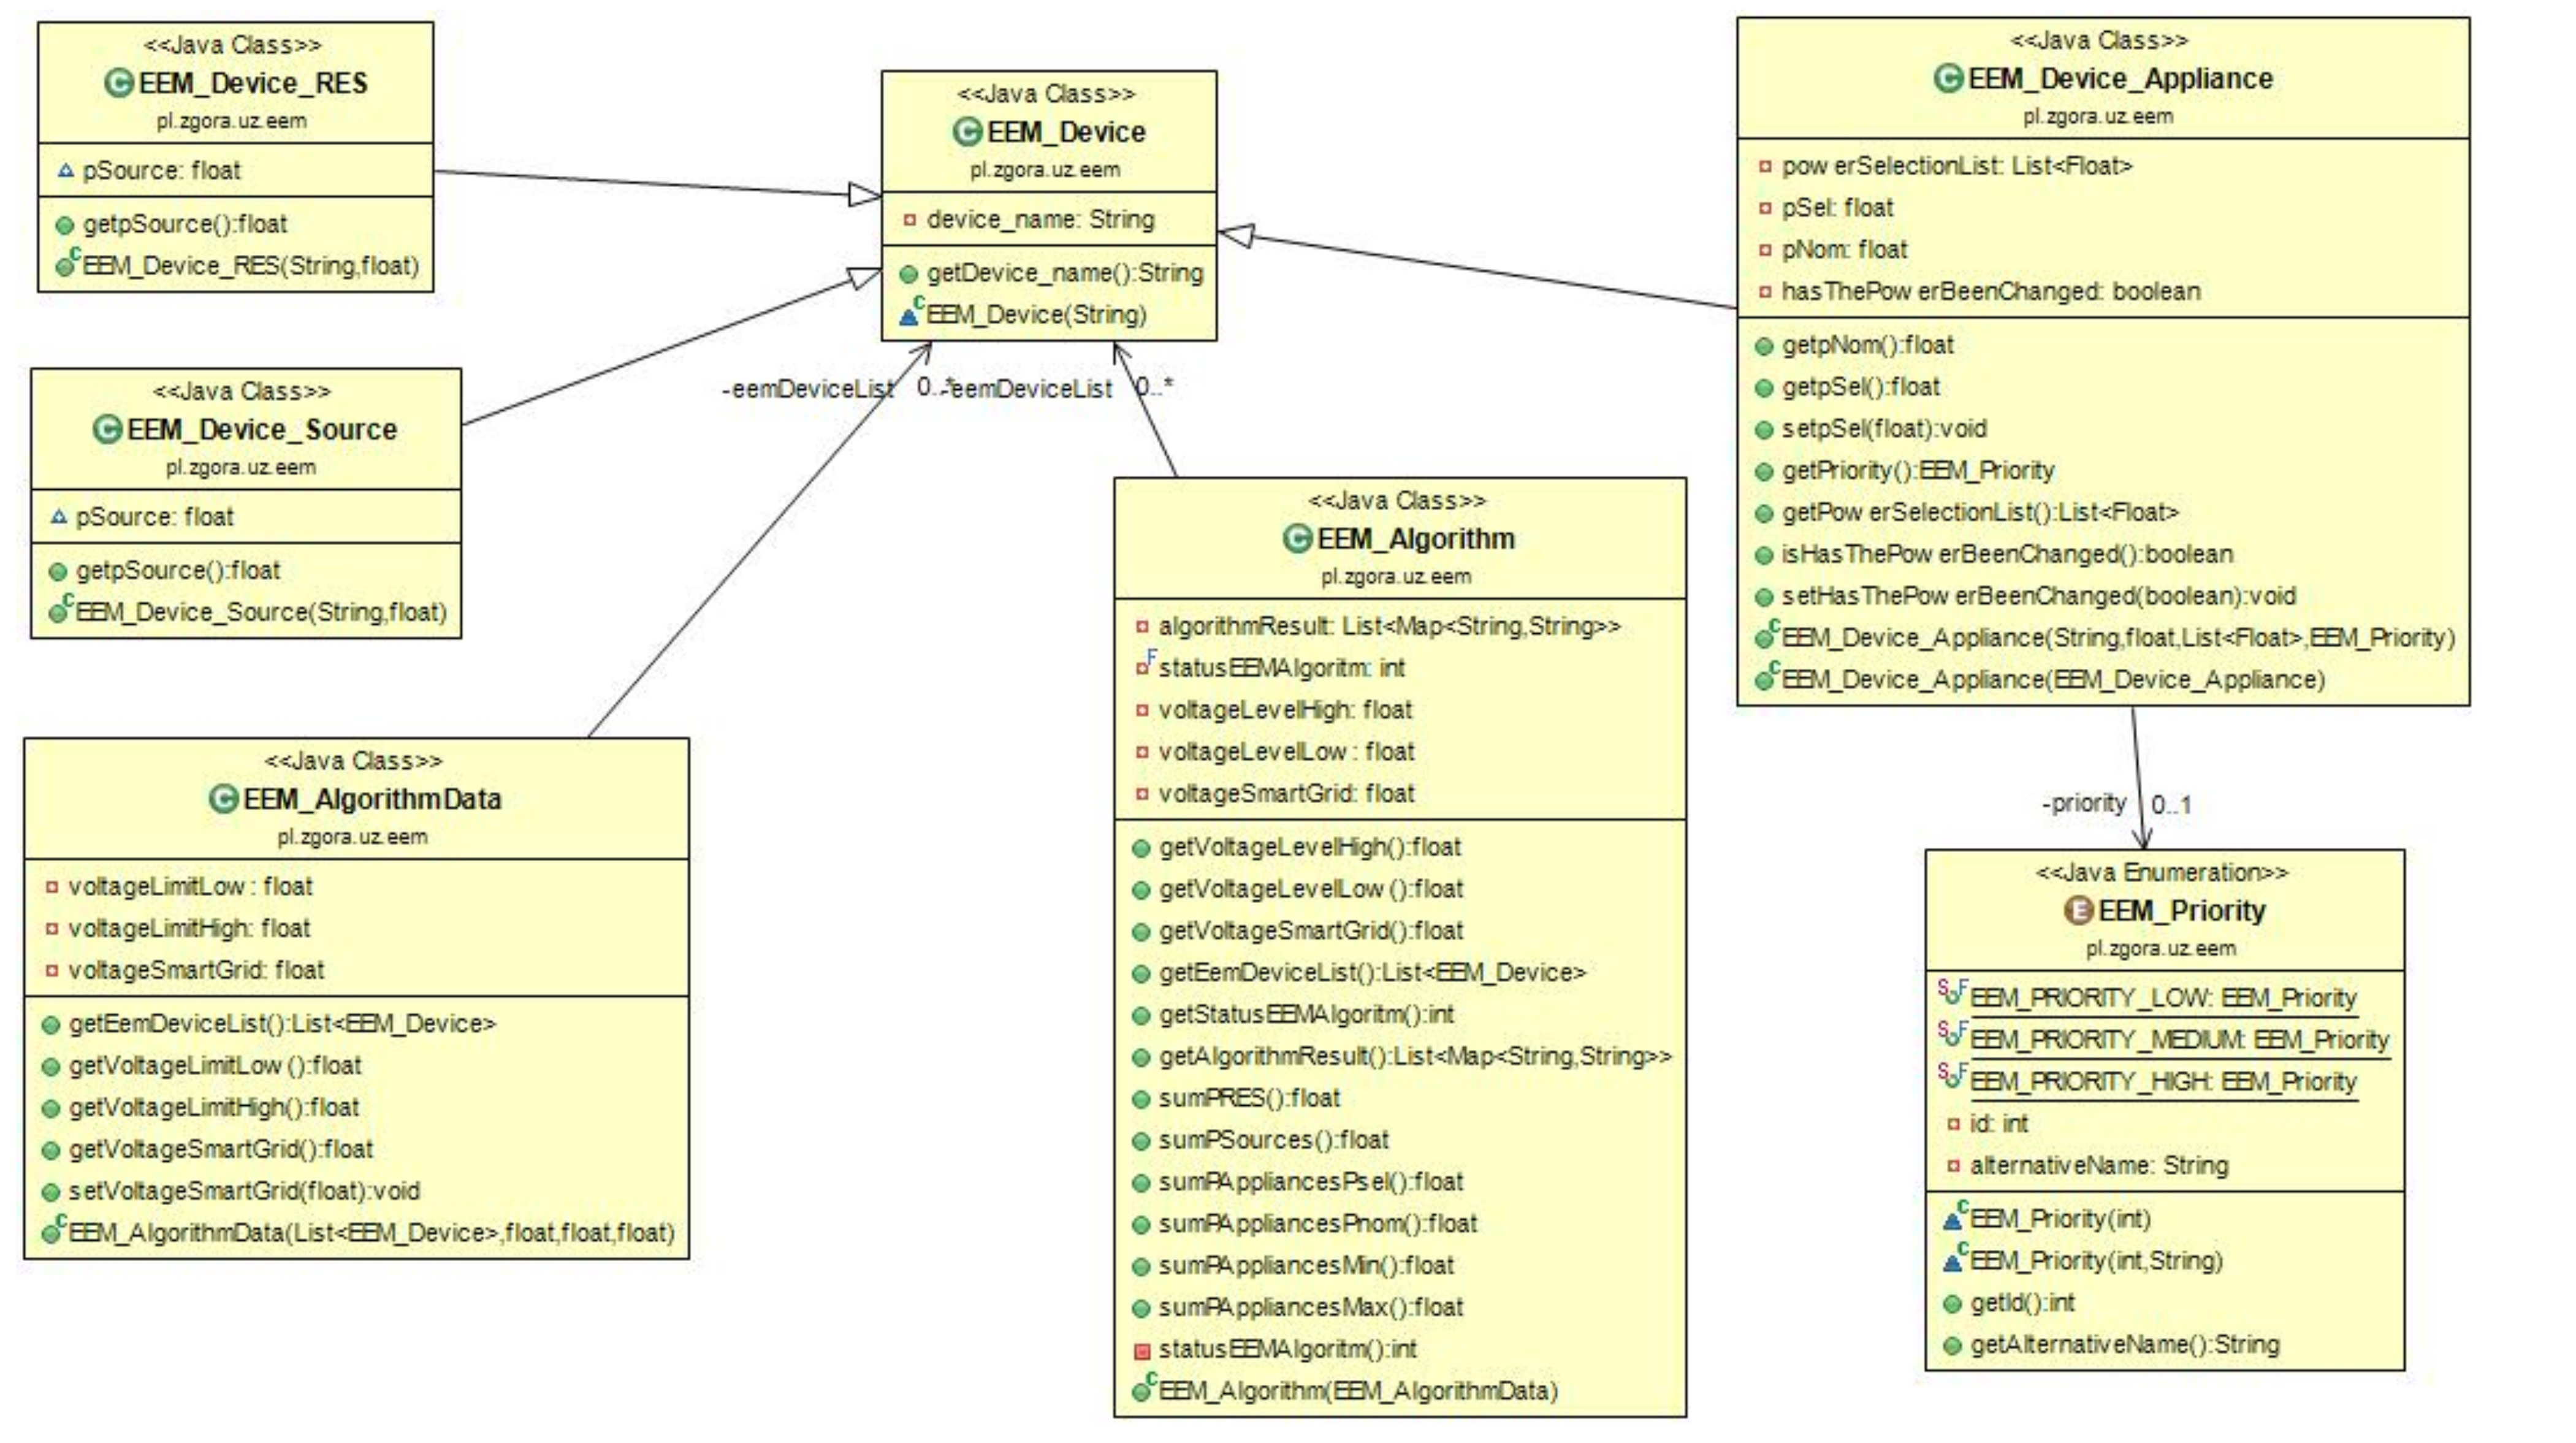Click the pSource field in EEM_Device_Source
Viewport: 2576px width, 1443px height.
(x=154, y=517)
